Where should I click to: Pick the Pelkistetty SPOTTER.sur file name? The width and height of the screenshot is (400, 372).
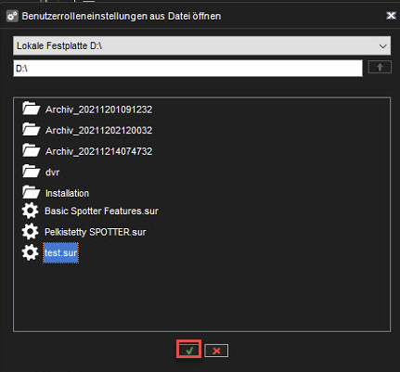point(96,232)
